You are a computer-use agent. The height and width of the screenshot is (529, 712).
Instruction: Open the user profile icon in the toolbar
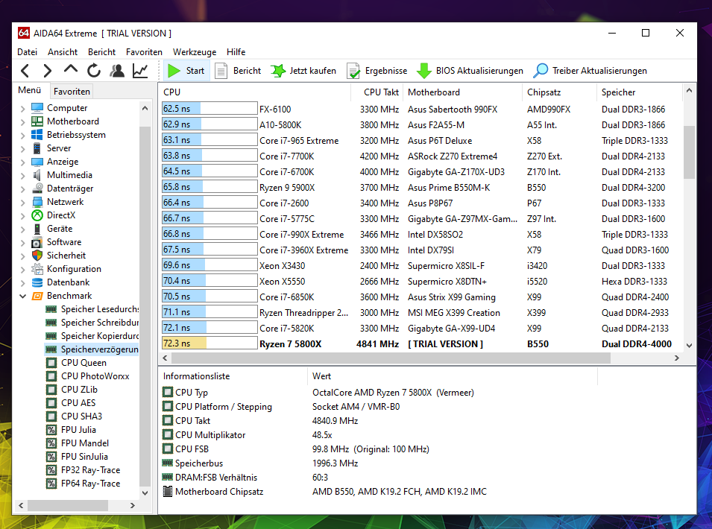[x=117, y=71]
